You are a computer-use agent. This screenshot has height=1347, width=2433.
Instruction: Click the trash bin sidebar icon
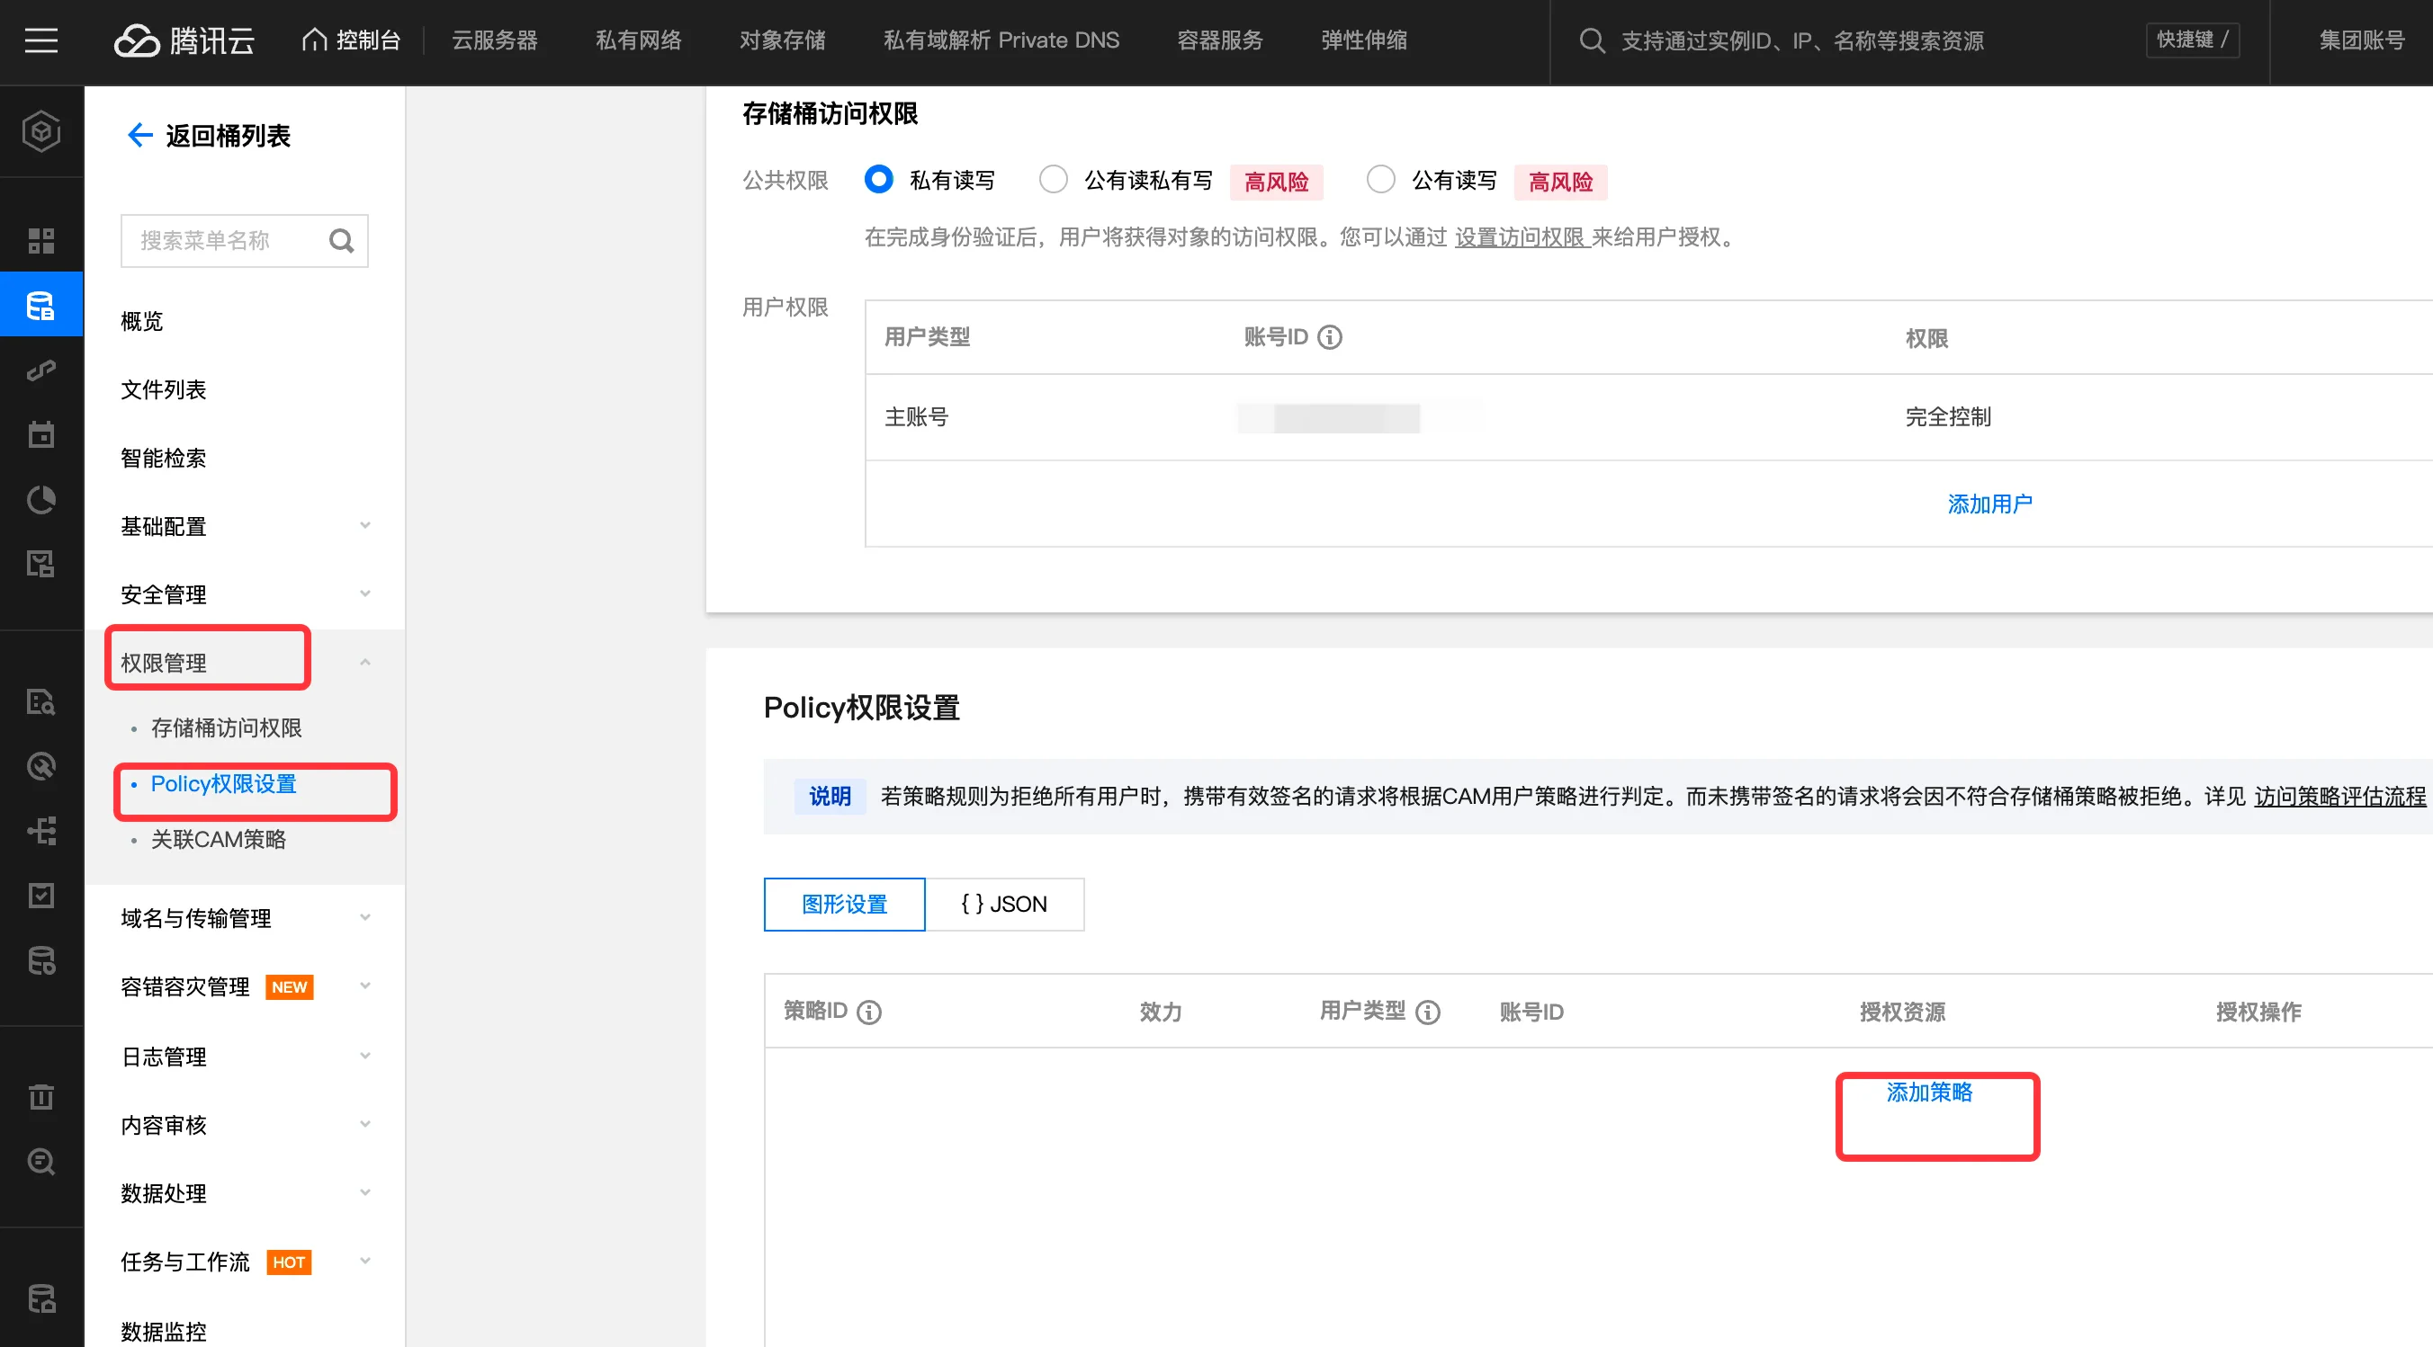[40, 1097]
